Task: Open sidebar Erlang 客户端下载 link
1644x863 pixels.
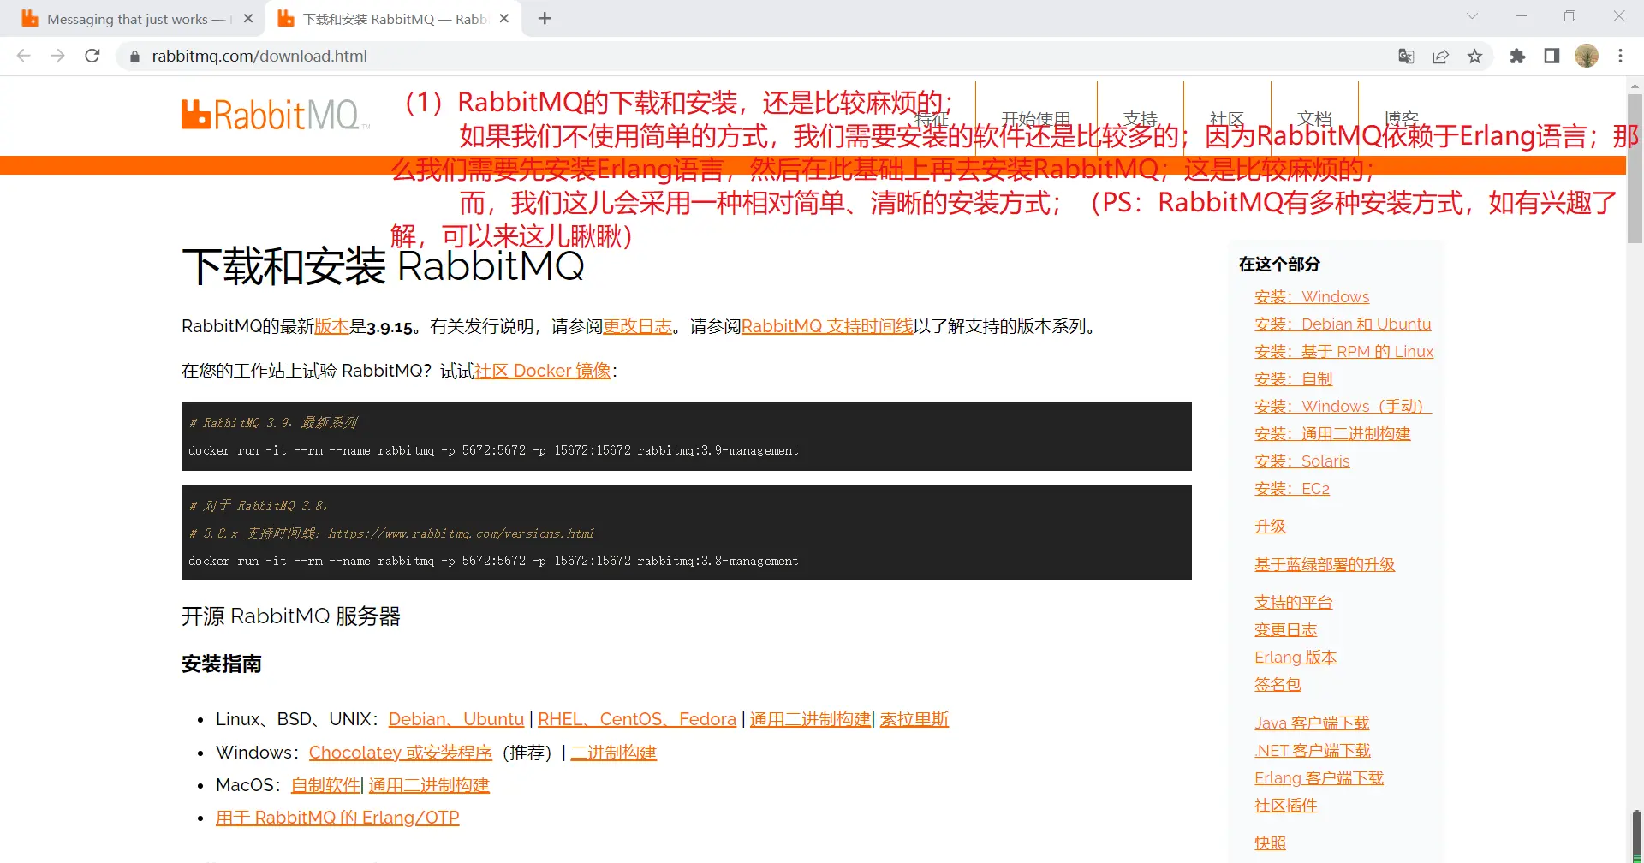Action: [1319, 778]
